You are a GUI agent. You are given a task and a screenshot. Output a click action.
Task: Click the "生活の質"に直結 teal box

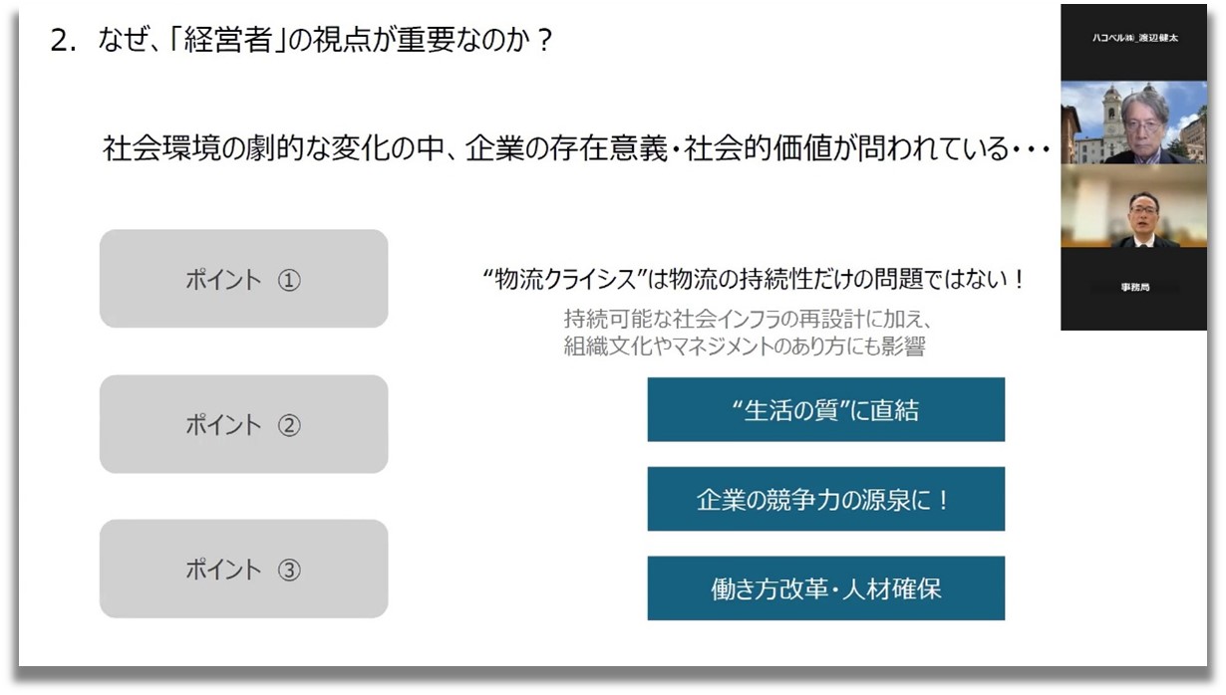825,409
